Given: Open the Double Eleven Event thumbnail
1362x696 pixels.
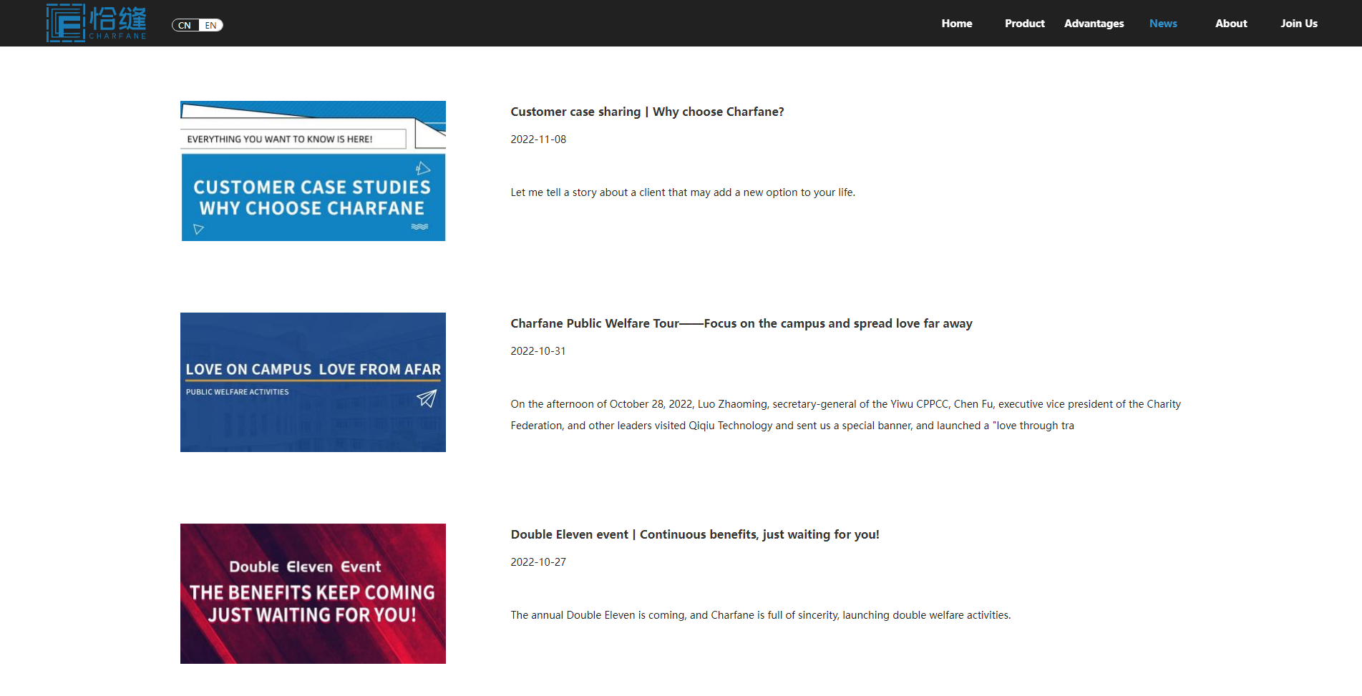Looking at the screenshot, I should pos(313,594).
